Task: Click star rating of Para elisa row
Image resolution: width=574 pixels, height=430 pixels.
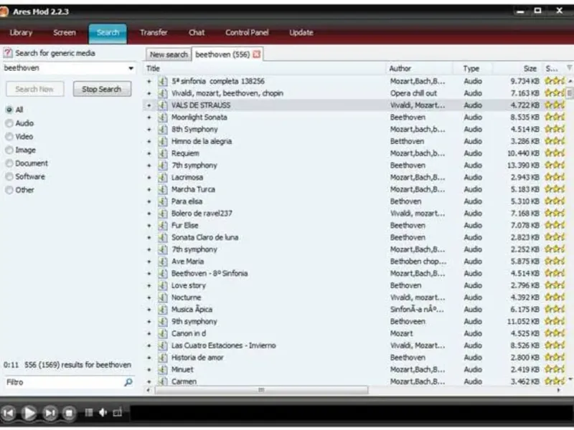Action: (555, 201)
